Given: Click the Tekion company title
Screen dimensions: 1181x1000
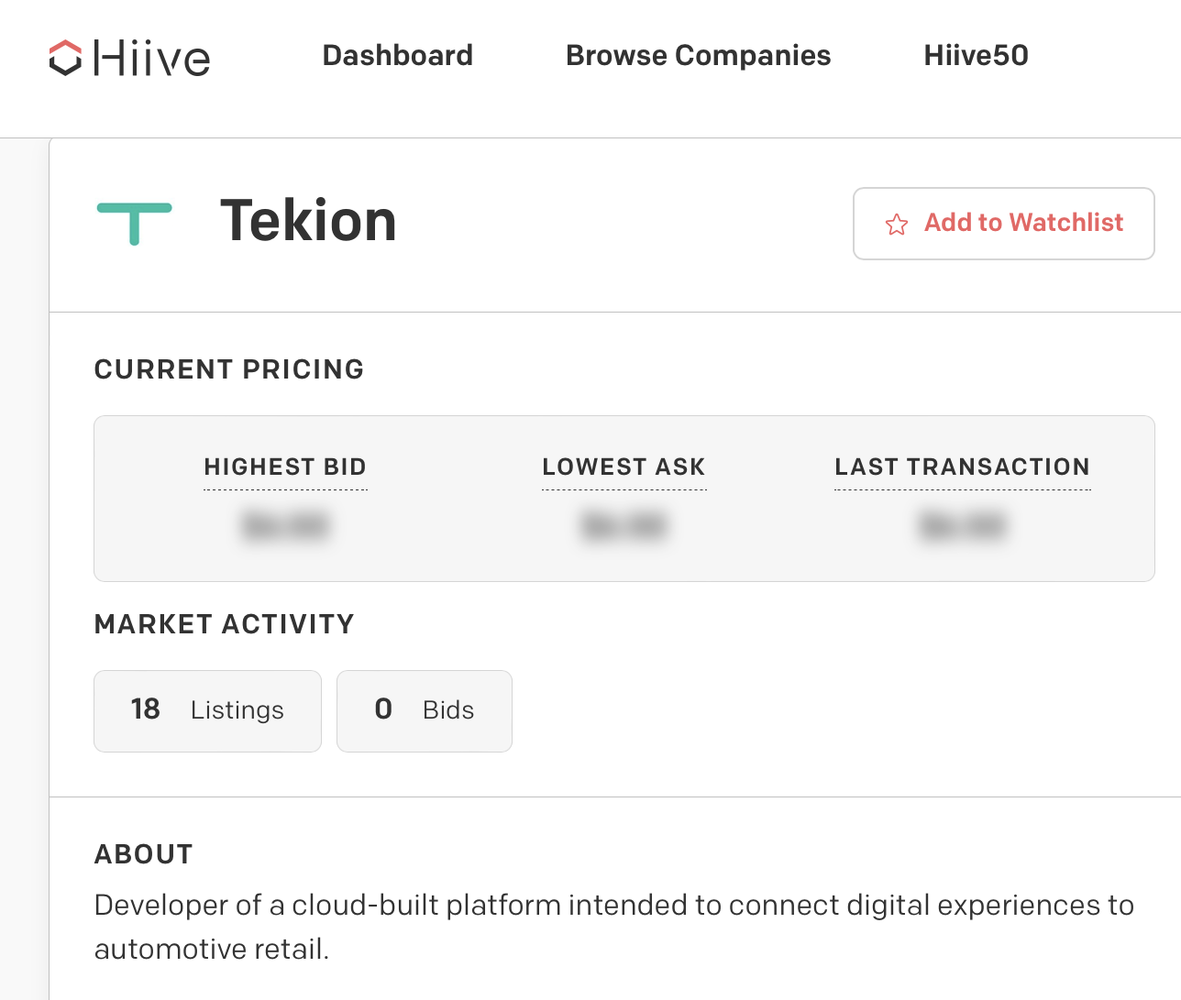Looking at the screenshot, I should 308,221.
